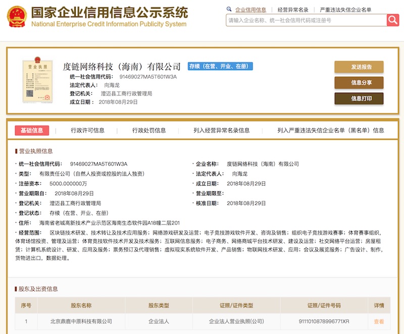The width and height of the screenshot is (404, 334).
Task: Open the 行政许可信息 tab
Action: point(88,130)
